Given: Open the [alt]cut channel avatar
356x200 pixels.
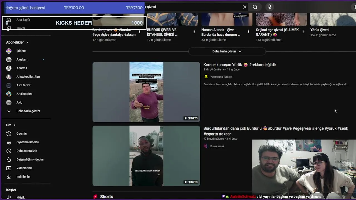Looking at the screenshot, I should 9,51.
